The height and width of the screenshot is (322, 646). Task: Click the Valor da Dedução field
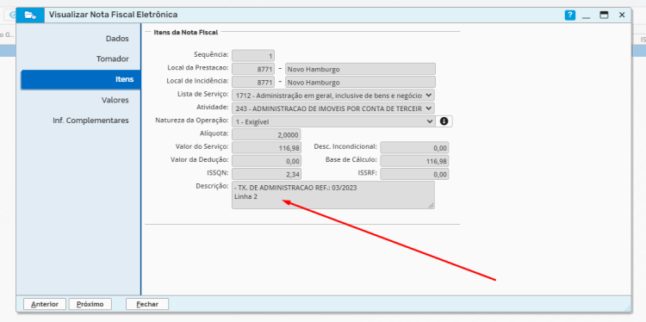point(266,161)
